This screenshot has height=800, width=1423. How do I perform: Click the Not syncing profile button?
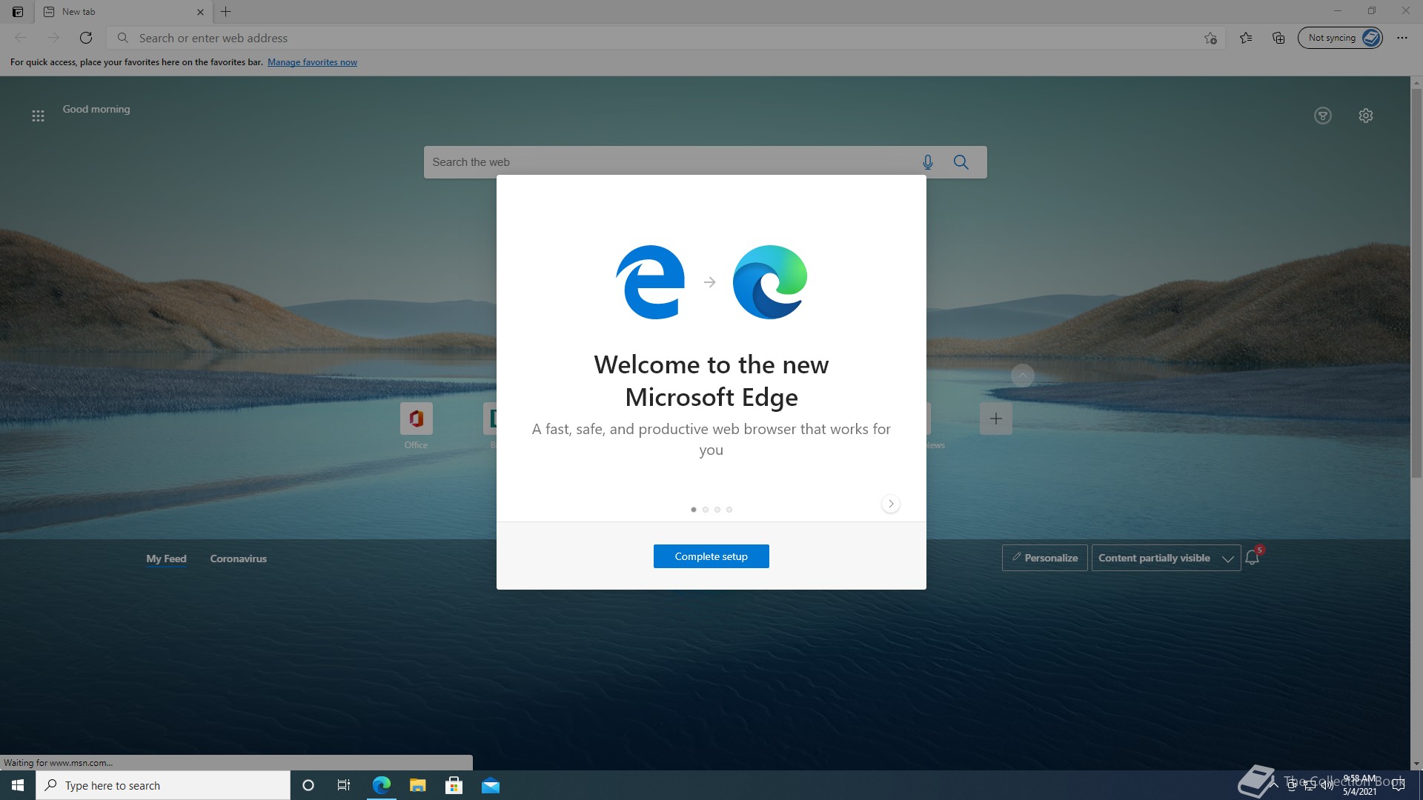1340,38
